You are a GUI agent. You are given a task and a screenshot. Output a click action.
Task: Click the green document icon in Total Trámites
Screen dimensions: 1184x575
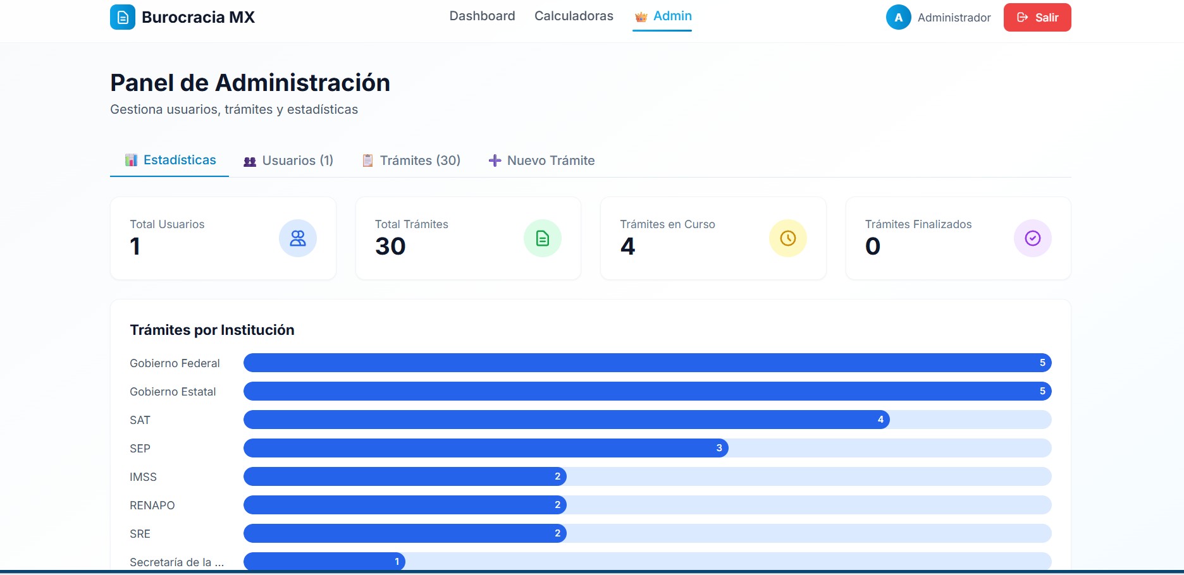coord(543,238)
